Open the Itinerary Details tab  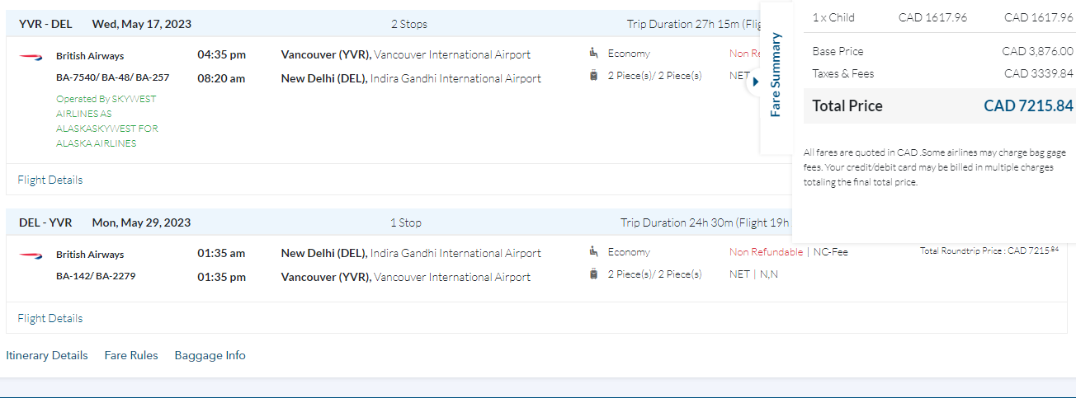(x=47, y=356)
